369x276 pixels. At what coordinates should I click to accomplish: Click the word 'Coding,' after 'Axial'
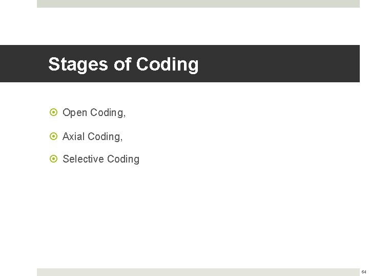pyautogui.click(x=106, y=136)
